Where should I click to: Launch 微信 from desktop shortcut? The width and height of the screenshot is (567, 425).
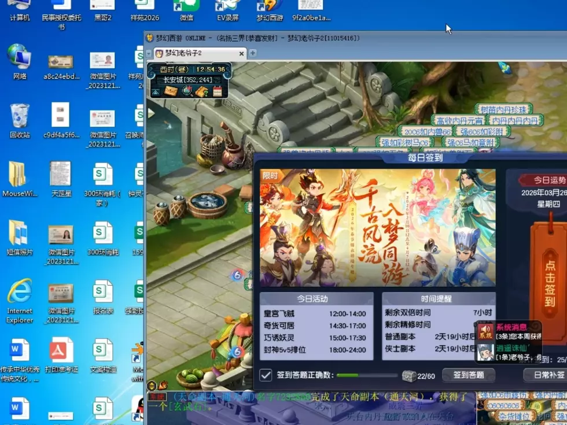[x=186, y=11]
